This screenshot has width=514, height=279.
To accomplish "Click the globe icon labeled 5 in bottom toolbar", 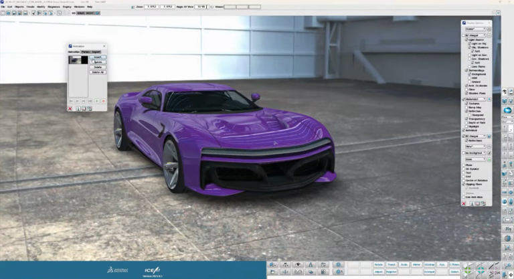I will pos(338,272).
